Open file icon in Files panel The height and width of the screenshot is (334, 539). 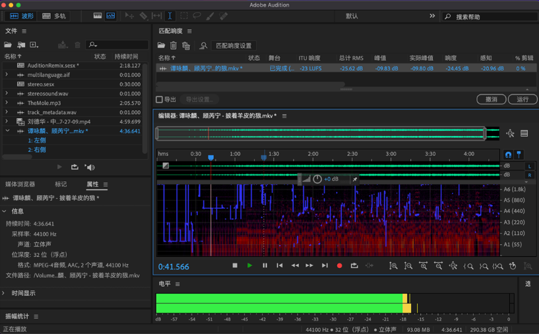pyautogui.click(x=7, y=45)
